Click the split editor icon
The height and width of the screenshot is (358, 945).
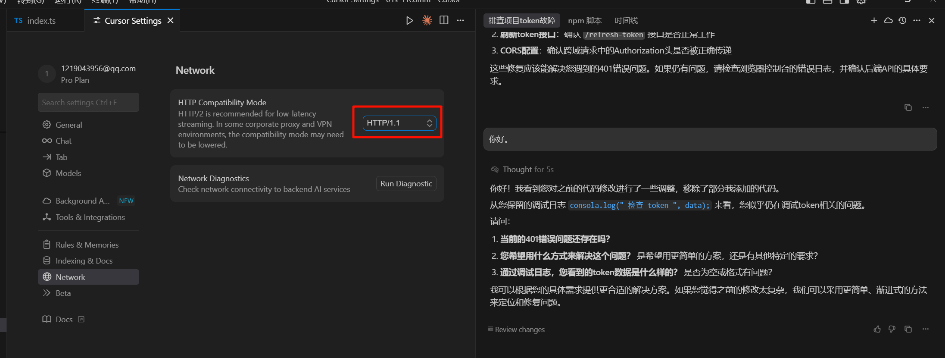click(x=444, y=20)
